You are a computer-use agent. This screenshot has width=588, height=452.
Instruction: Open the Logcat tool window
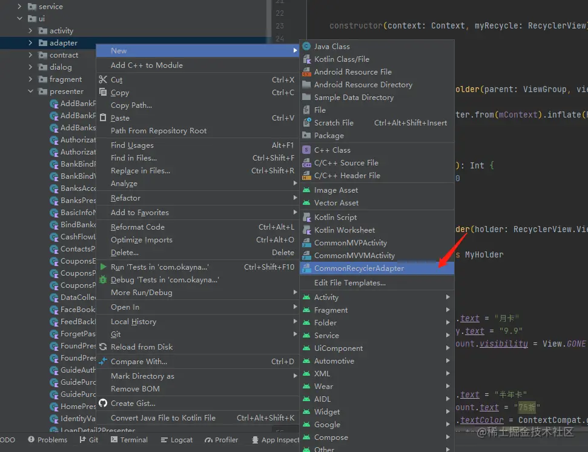177,440
